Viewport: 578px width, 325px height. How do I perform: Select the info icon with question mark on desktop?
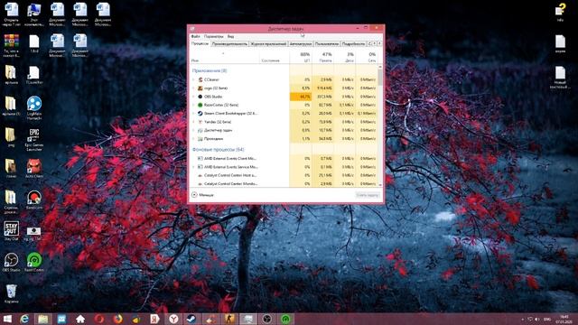(561, 12)
